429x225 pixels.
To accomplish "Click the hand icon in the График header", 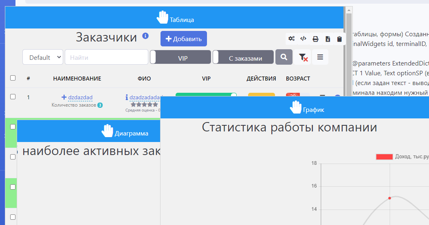I will pos(295,107).
